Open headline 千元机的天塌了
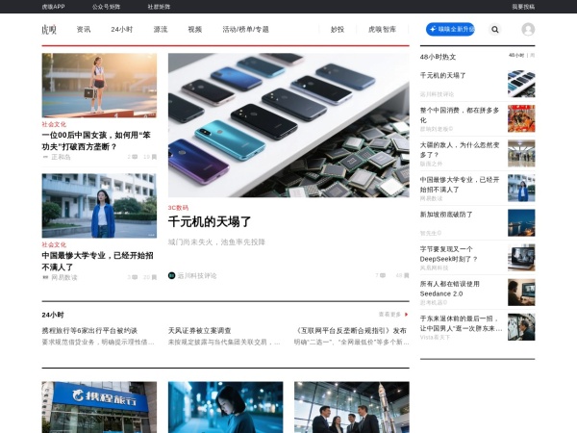The image size is (577, 433). 210,222
